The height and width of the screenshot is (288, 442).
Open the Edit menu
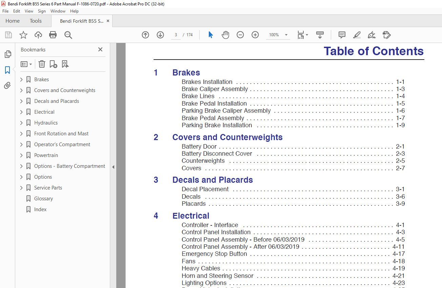(x=17, y=11)
